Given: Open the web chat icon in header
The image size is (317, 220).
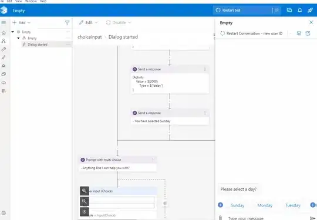Looking at the screenshot, I should [x=289, y=10].
